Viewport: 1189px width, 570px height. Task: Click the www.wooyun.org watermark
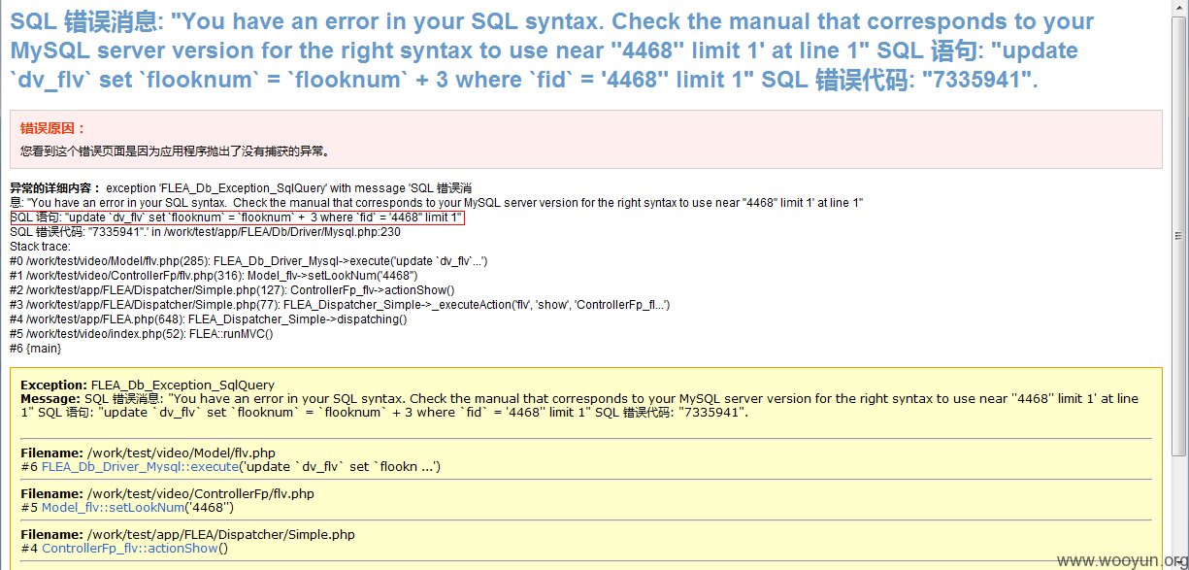(1120, 561)
